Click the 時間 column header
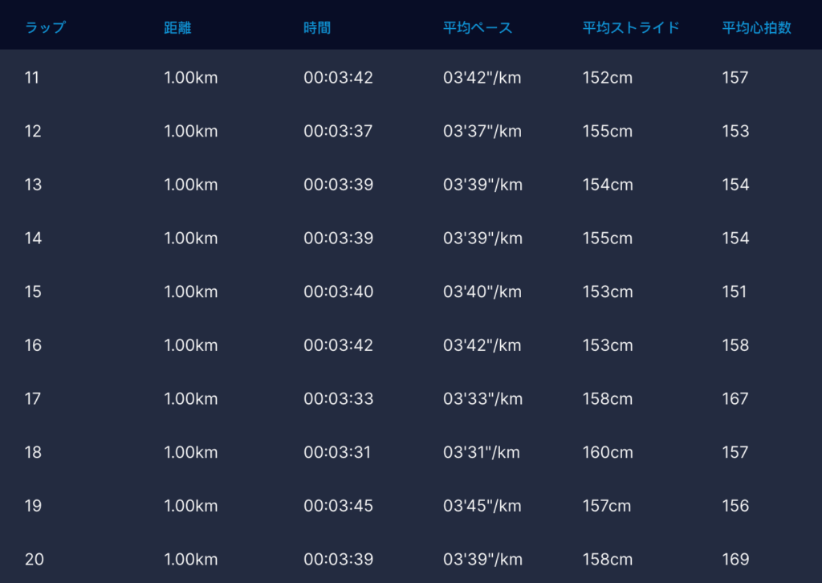Image resolution: width=822 pixels, height=583 pixels. click(317, 28)
